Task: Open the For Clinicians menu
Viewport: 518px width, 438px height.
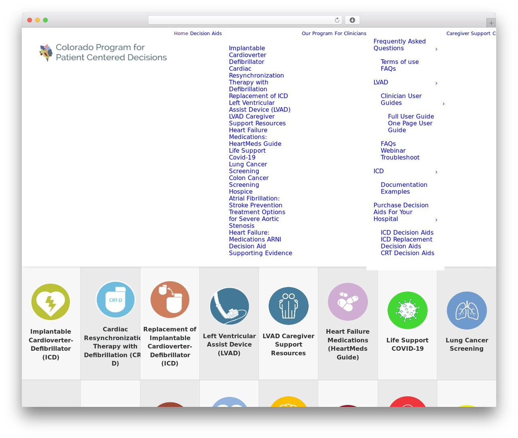Action: 350,34
